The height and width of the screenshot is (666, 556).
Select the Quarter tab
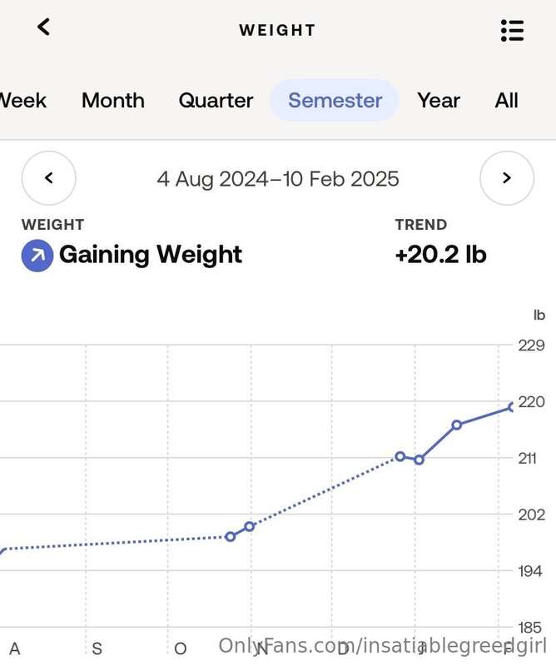(x=216, y=101)
